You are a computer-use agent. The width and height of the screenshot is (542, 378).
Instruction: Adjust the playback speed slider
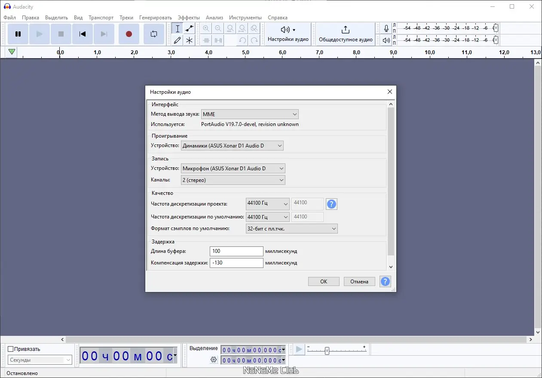327,350
